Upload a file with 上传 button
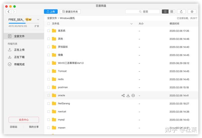Screen dimensions: 202x138 (x=51, y=11)
